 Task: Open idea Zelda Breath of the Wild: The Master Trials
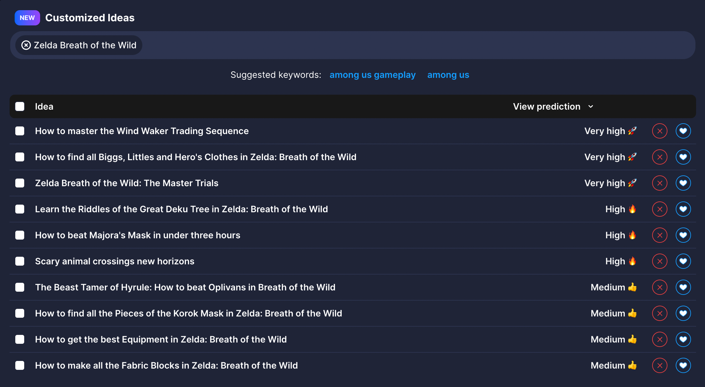pyautogui.click(x=127, y=183)
